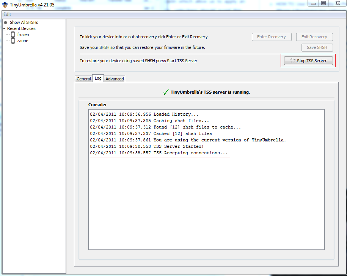This screenshot has height=276, width=347.
Task: Switch to the Log tab
Action: tap(98, 78)
